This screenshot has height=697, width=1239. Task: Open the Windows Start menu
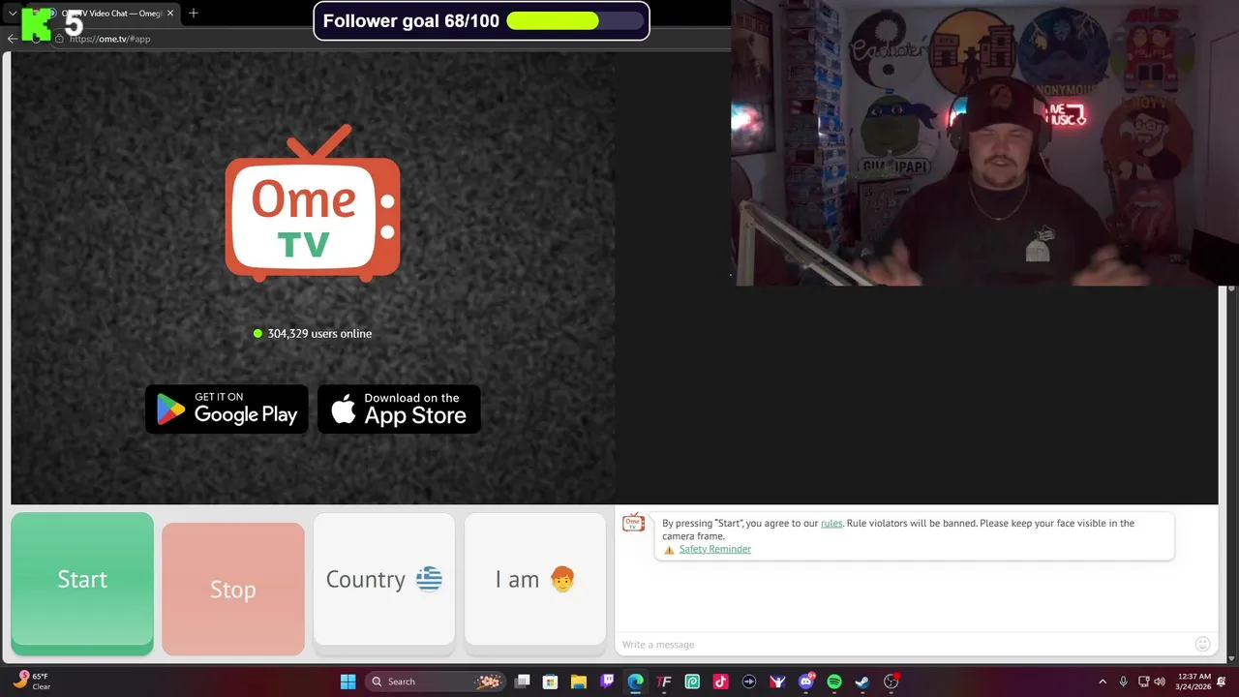(348, 682)
